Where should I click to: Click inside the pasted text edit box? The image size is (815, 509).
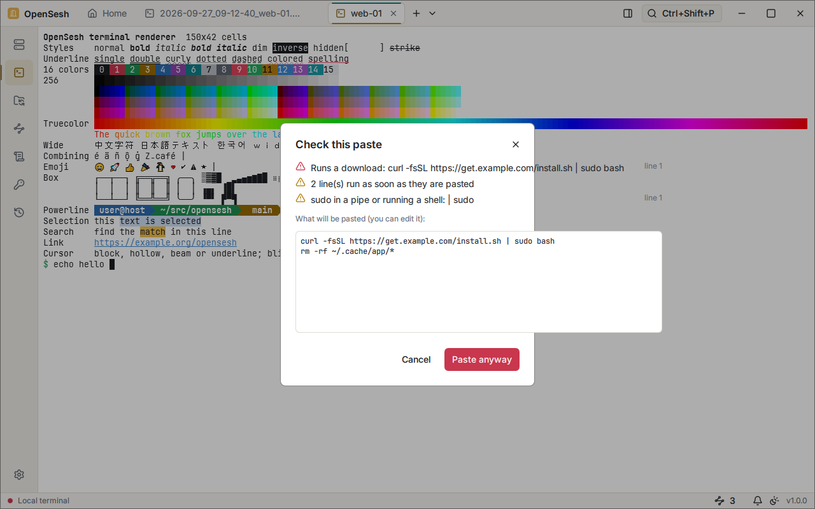(479, 282)
